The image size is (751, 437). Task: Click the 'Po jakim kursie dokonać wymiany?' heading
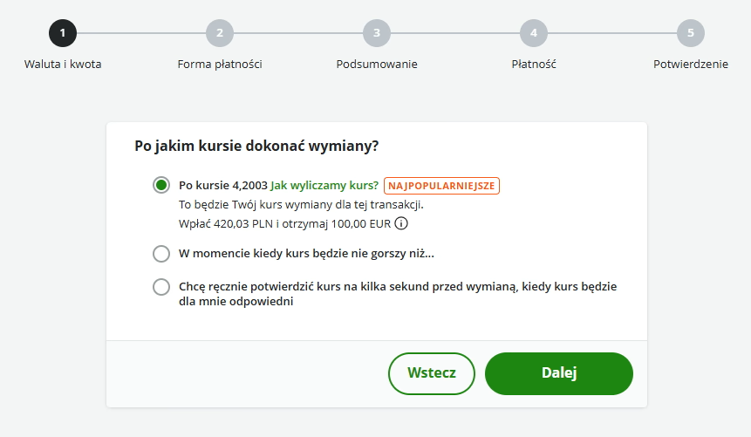[x=256, y=147]
